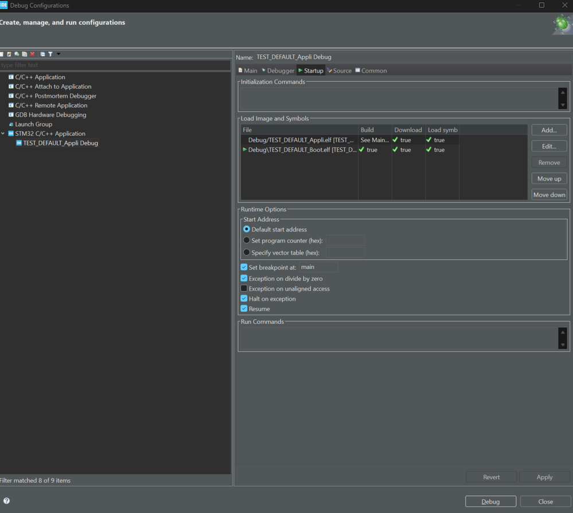Select the Debug\TEST_DEFAULT_Boot.elf file row
The height and width of the screenshot is (513, 573).
[384, 150]
